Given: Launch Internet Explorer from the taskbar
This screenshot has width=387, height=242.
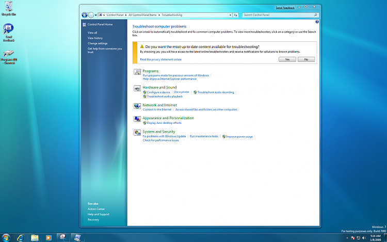Looking at the screenshot, I should tap(20, 237).
